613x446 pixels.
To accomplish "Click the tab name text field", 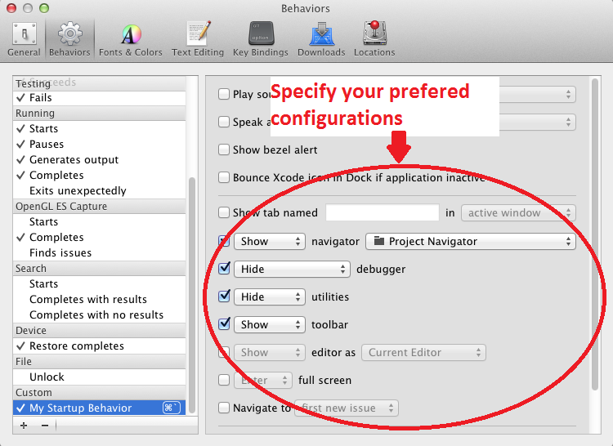I will (383, 213).
